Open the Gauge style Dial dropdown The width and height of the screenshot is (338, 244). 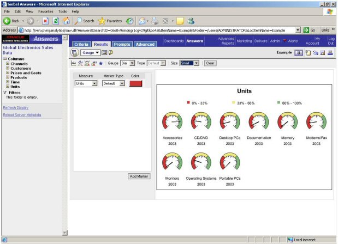128,63
